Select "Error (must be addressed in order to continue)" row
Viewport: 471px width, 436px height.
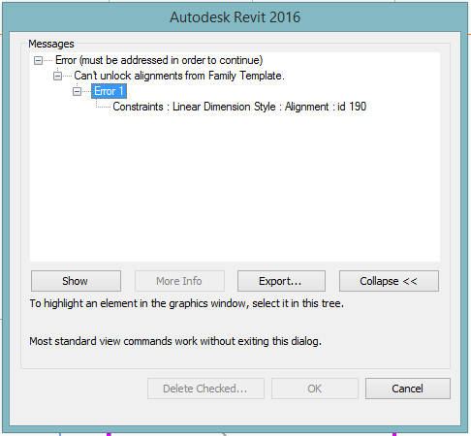point(159,60)
